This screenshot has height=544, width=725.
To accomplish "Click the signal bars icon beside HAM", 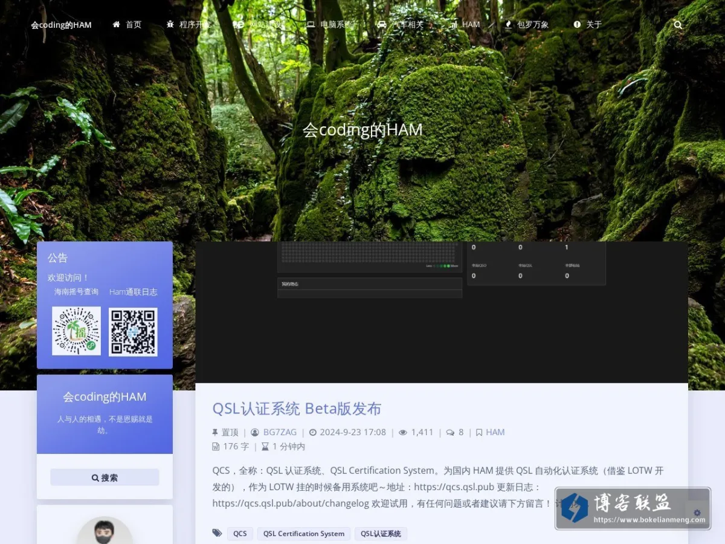I will 453,25.
